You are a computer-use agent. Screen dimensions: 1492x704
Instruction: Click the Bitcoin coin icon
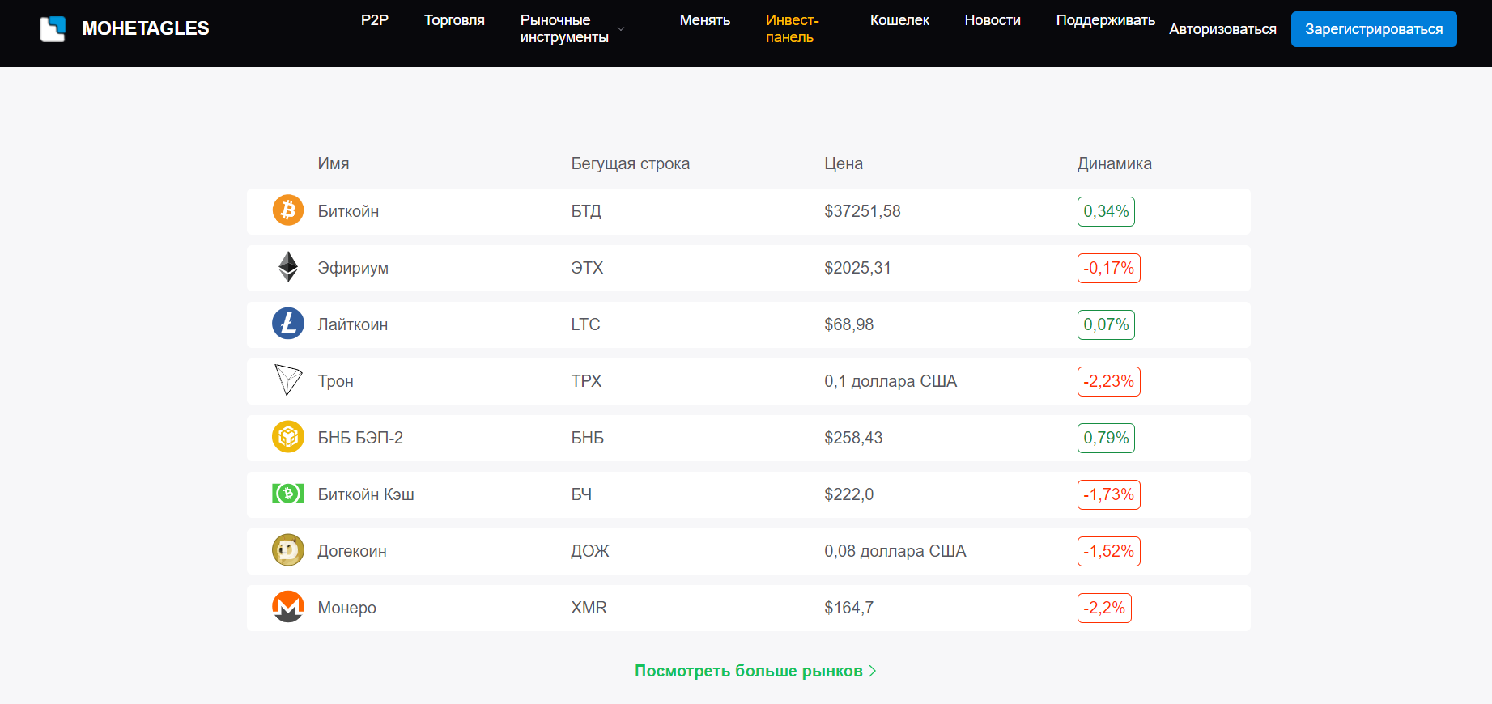coord(288,210)
